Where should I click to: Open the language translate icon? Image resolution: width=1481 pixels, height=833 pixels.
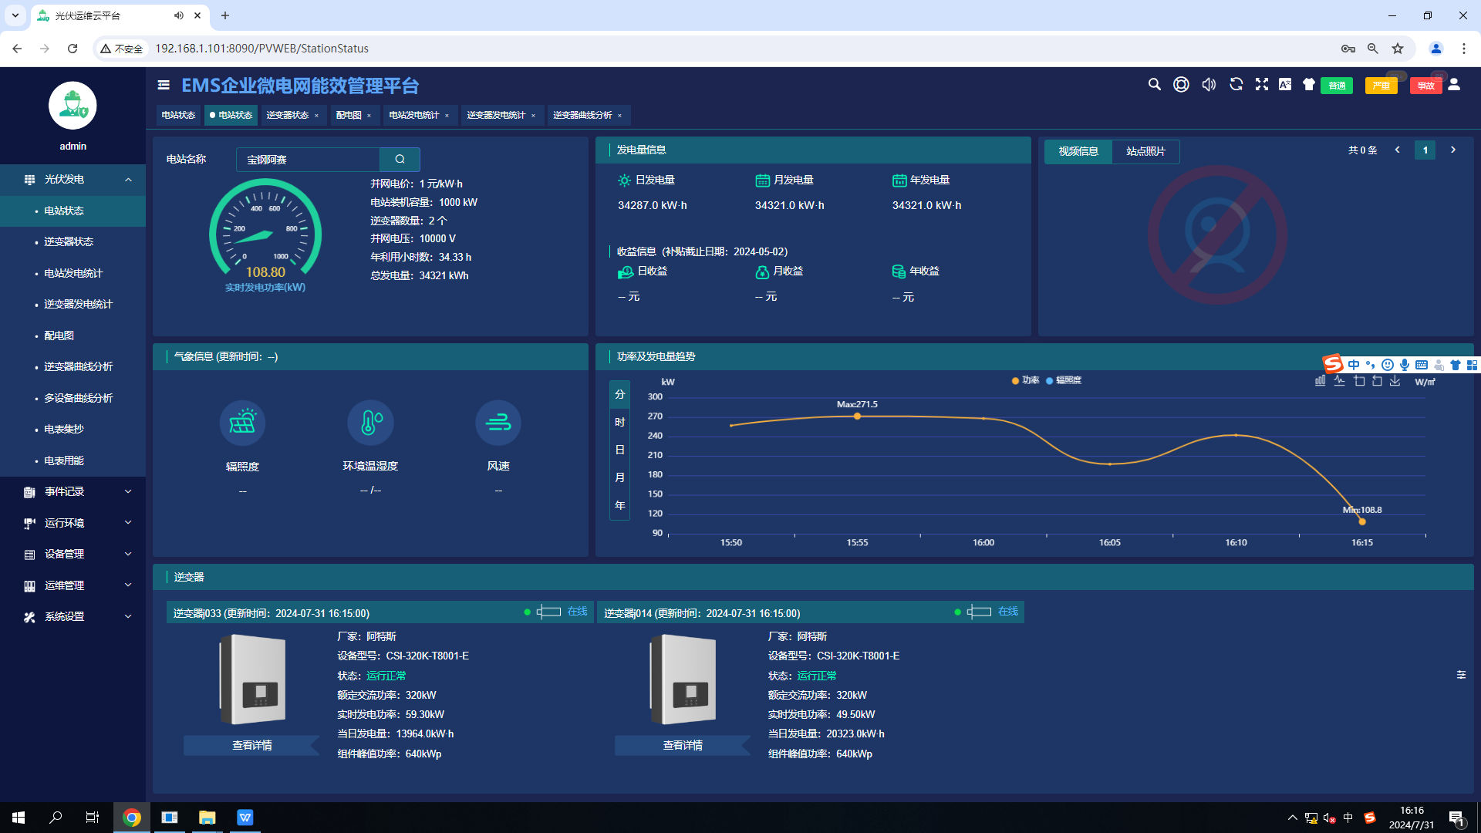click(x=1285, y=85)
